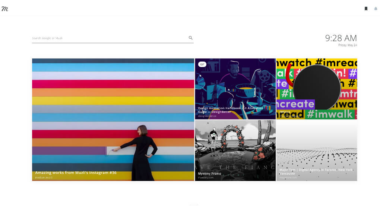
Task: Click the GIF badge on DesignBetter card
Action: [202, 64]
